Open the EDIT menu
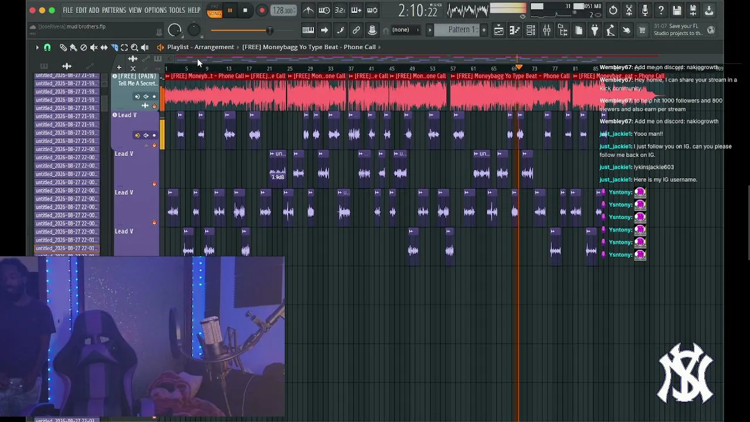Screen dimensions: 750x422 click(x=81, y=11)
